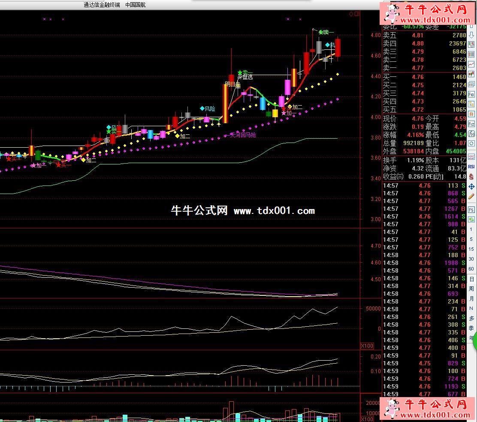Select the 15-minute period option
The image size is (477, 422).
pos(471,249)
